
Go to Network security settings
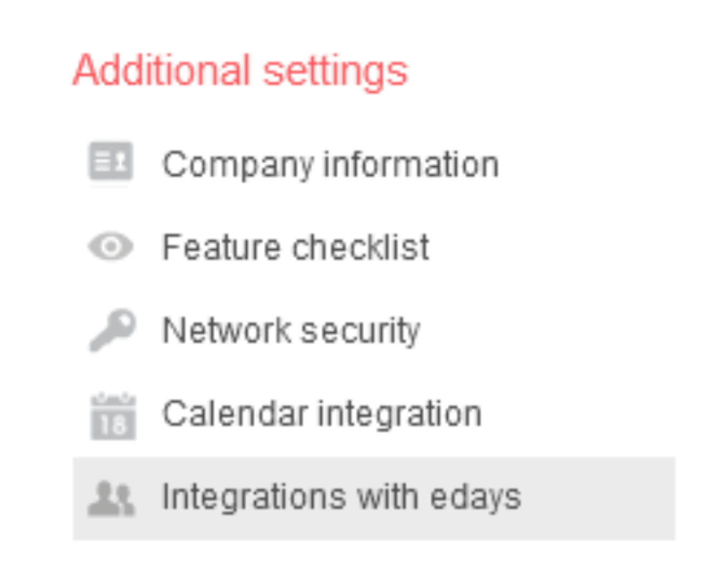(291, 330)
